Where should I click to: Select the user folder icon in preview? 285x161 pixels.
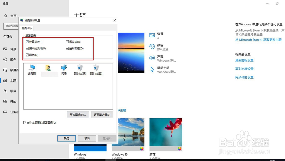[48, 68]
